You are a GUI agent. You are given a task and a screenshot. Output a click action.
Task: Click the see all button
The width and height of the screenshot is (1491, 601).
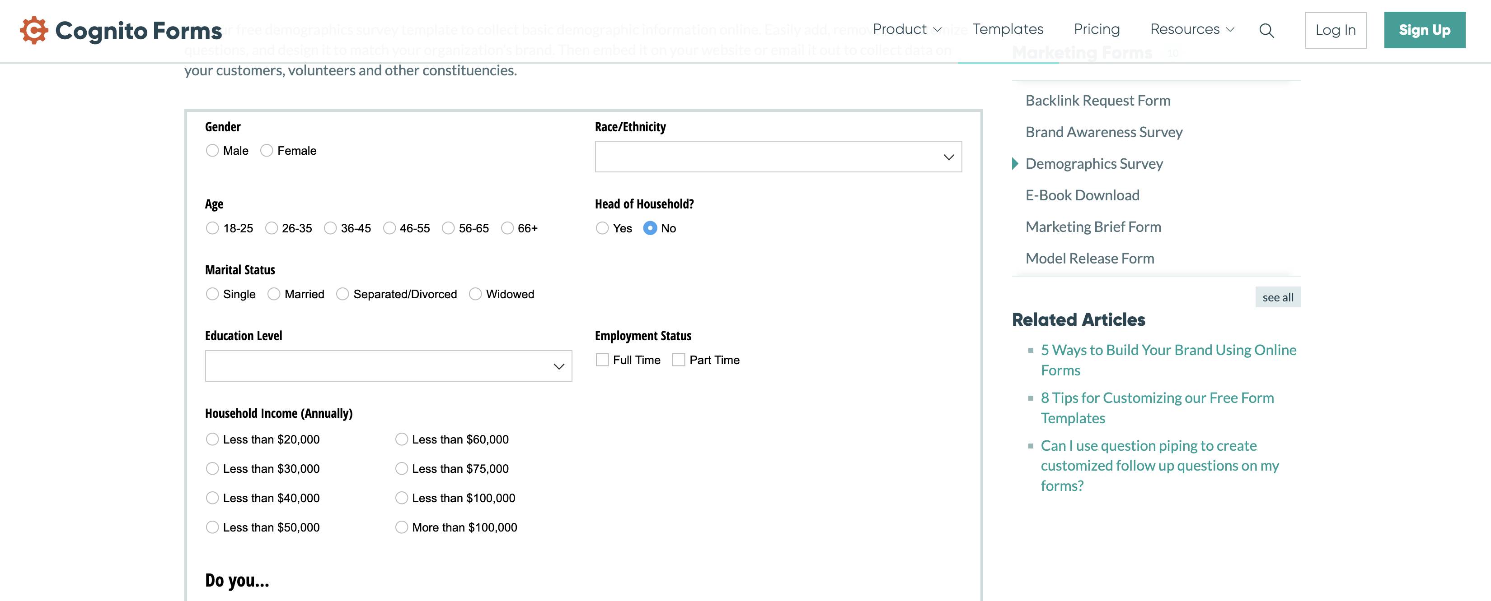click(1278, 297)
